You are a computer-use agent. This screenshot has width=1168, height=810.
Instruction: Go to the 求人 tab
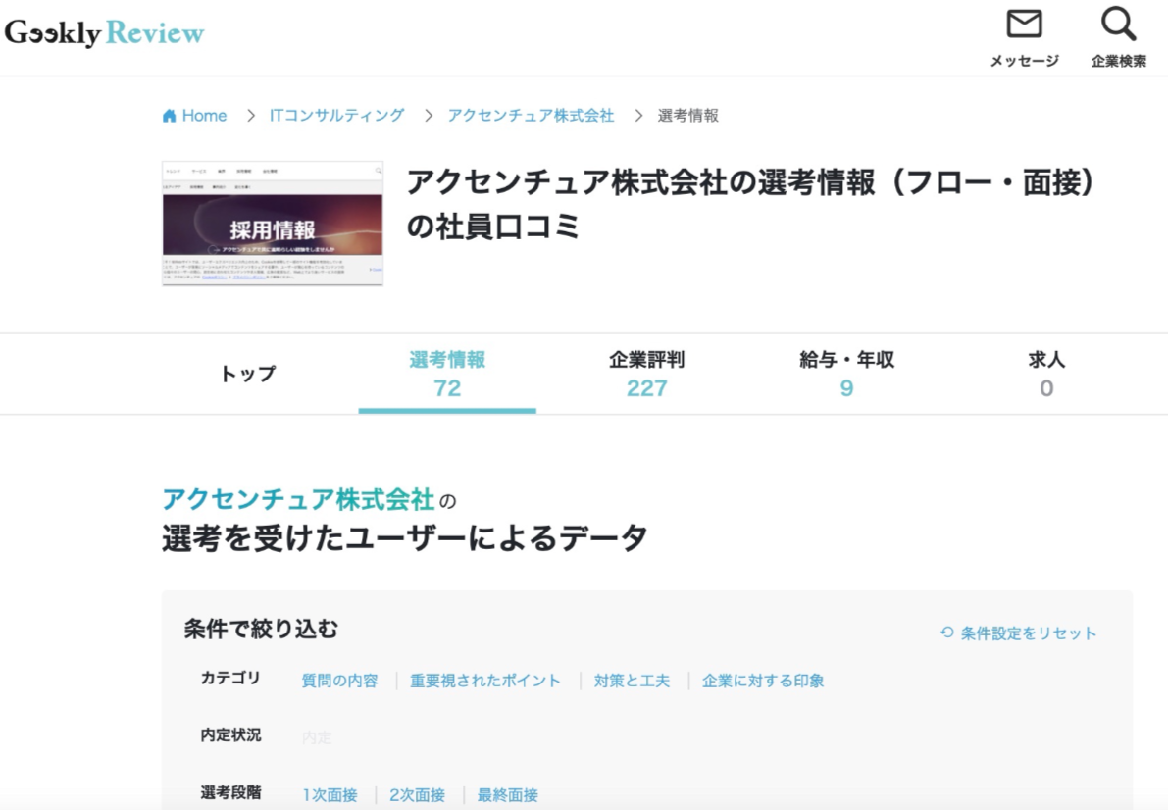coord(1046,374)
